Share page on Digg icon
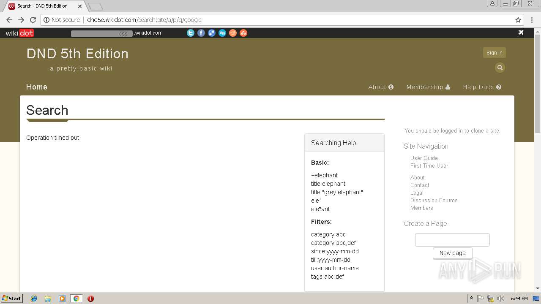This screenshot has width=541, height=304. pos(222,33)
